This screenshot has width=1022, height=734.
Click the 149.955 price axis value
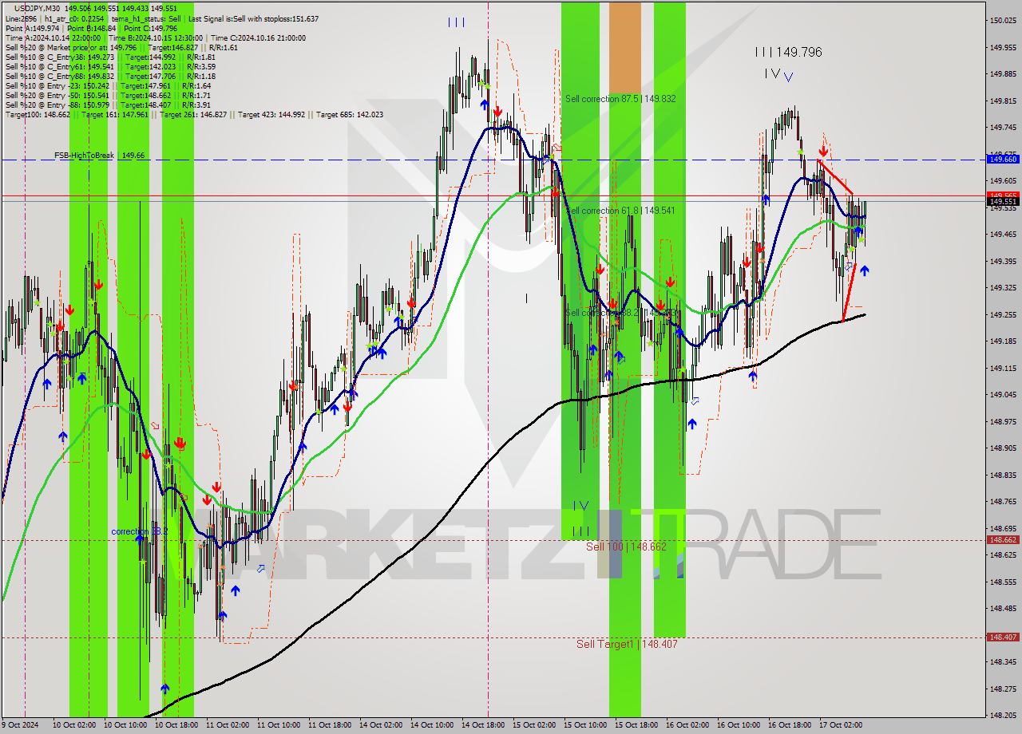coord(1004,48)
